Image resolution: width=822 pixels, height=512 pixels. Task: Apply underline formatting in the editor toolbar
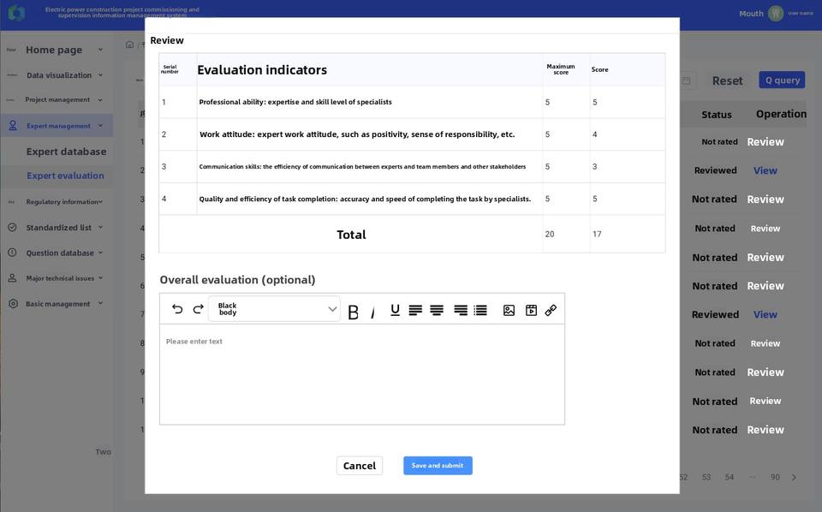pos(395,310)
